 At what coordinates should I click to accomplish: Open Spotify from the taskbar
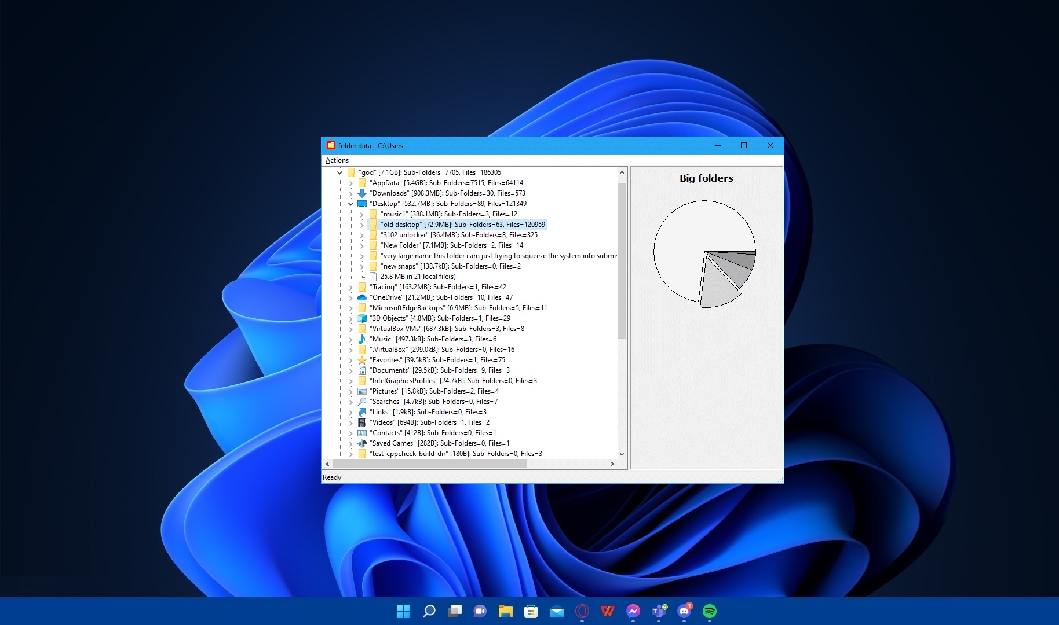[710, 611]
